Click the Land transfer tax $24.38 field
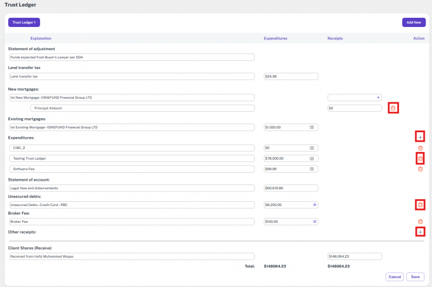 point(291,77)
